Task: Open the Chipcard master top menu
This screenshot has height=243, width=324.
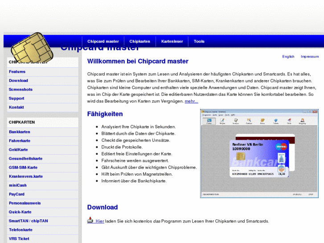Action: (103, 41)
